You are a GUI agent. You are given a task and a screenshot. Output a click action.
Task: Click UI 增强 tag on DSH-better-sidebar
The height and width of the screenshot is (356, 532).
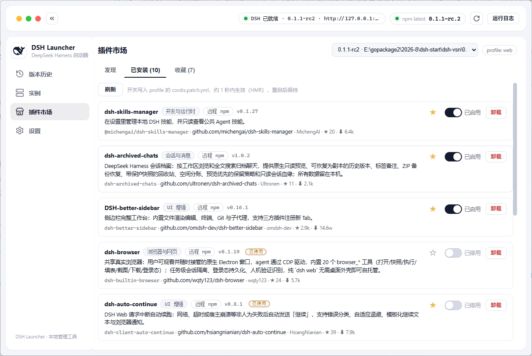pyautogui.click(x=176, y=207)
